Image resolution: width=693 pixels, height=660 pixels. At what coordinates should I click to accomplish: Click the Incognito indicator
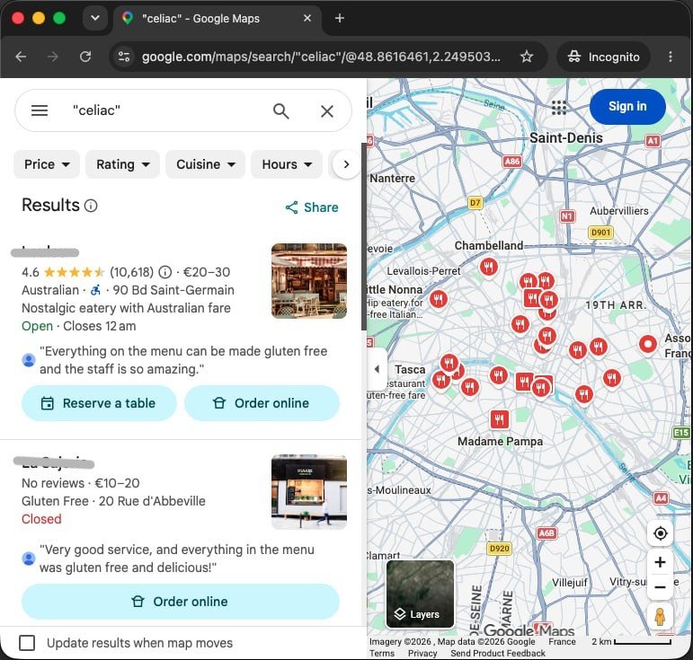pyautogui.click(x=603, y=57)
